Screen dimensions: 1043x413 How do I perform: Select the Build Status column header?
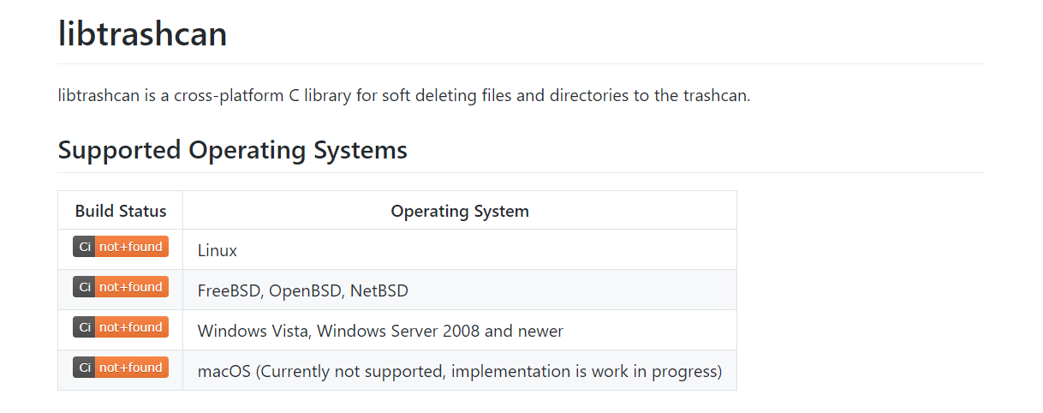[121, 211]
